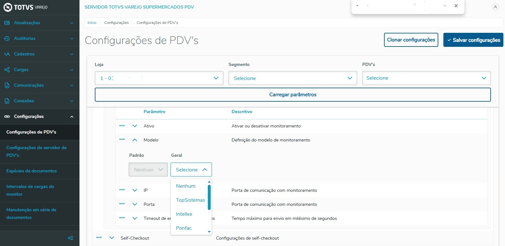Open Configurações de PDV's sidebar item
Screen dimensions: 505x246
tap(40, 132)
